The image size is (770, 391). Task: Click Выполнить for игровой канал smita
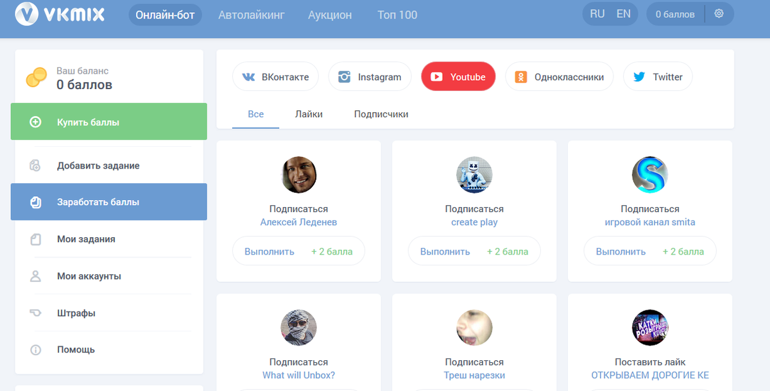[x=620, y=252]
